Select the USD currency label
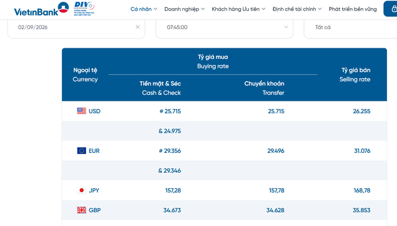Screen dimensions: 397x226 click(x=94, y=111)
